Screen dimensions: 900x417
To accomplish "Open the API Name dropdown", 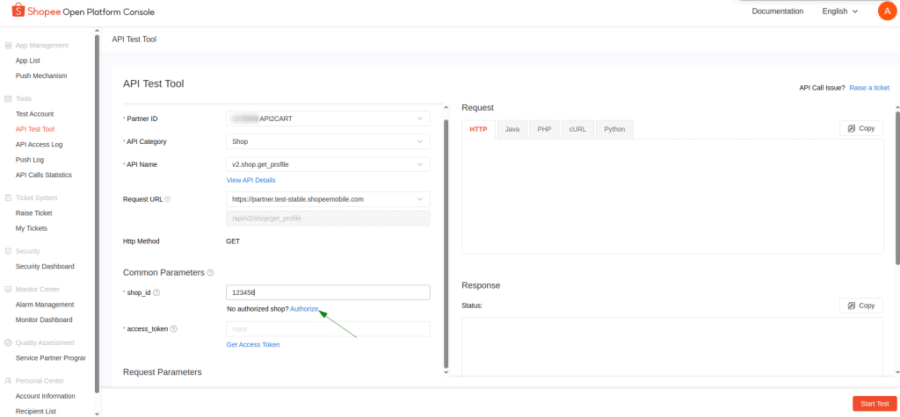I will [x=328, y=164].
